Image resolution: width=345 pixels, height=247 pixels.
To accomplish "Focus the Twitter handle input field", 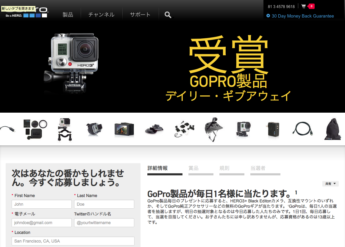I will tap(104, 223).
